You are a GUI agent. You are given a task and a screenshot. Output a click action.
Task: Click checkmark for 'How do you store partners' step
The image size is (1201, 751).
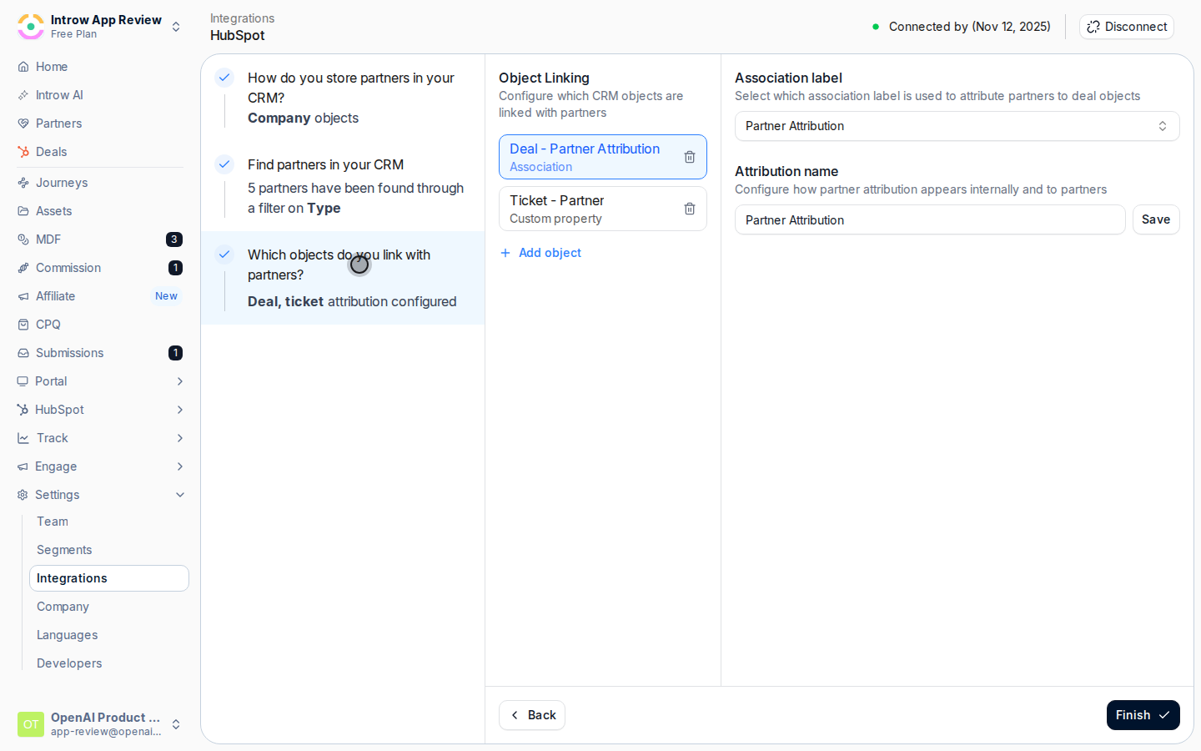tap(224, 78)
